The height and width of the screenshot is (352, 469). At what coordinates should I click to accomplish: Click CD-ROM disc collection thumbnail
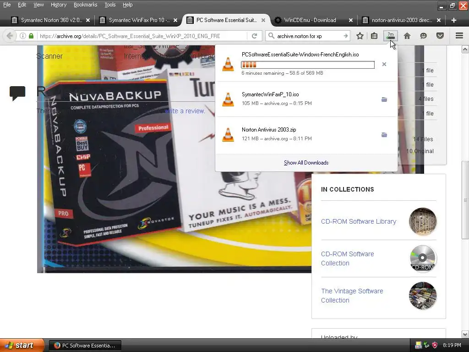click(423, 258)
